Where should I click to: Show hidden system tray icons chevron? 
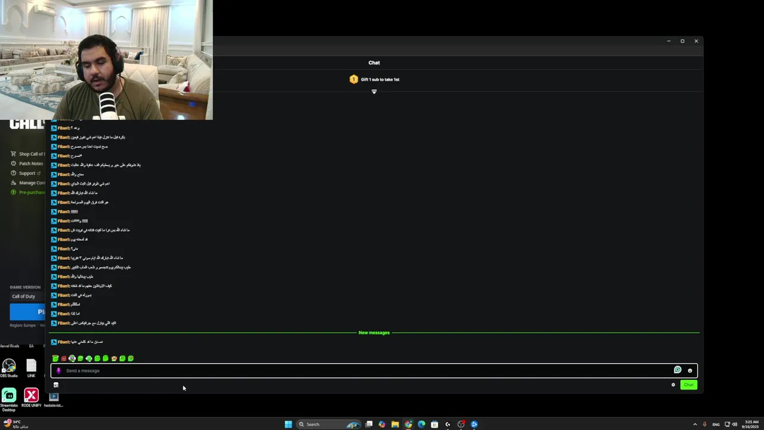pos(695,424)
